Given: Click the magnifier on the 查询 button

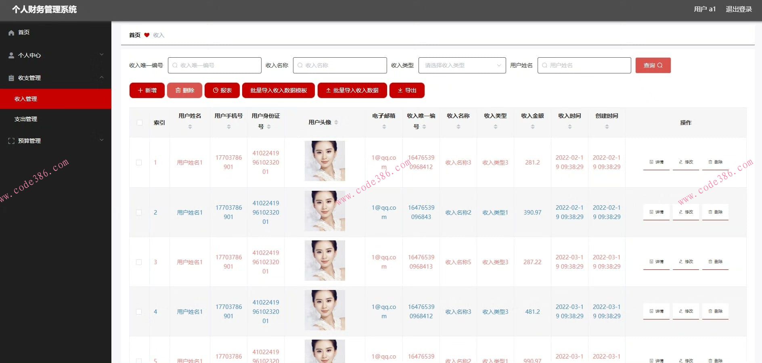Looking at the screenshot, I should tap(660, 65).
